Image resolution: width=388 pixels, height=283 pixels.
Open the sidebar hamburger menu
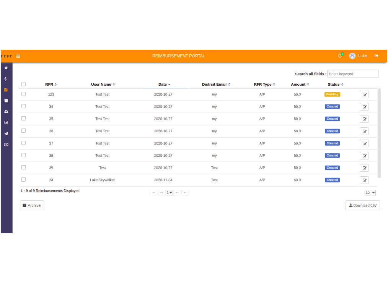point(18,56)
